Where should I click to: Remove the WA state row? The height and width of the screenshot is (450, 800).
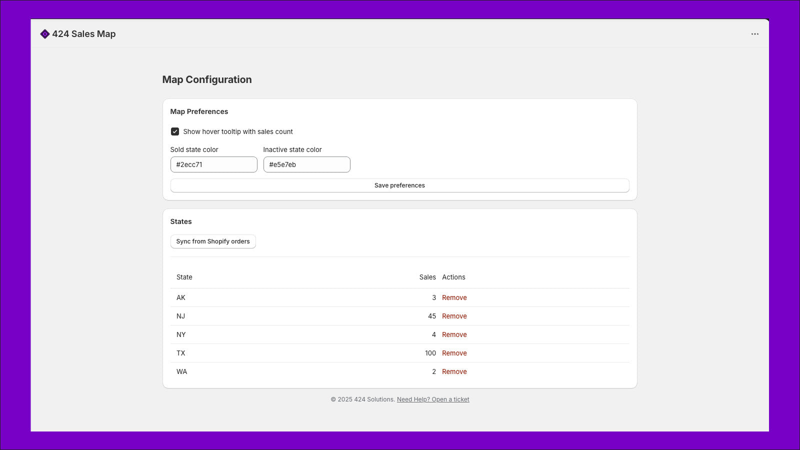coord(454,371)
